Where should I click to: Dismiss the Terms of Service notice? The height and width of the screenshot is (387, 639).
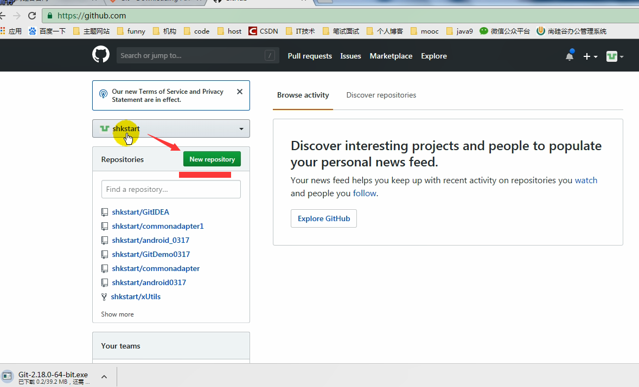click(240, 92)
